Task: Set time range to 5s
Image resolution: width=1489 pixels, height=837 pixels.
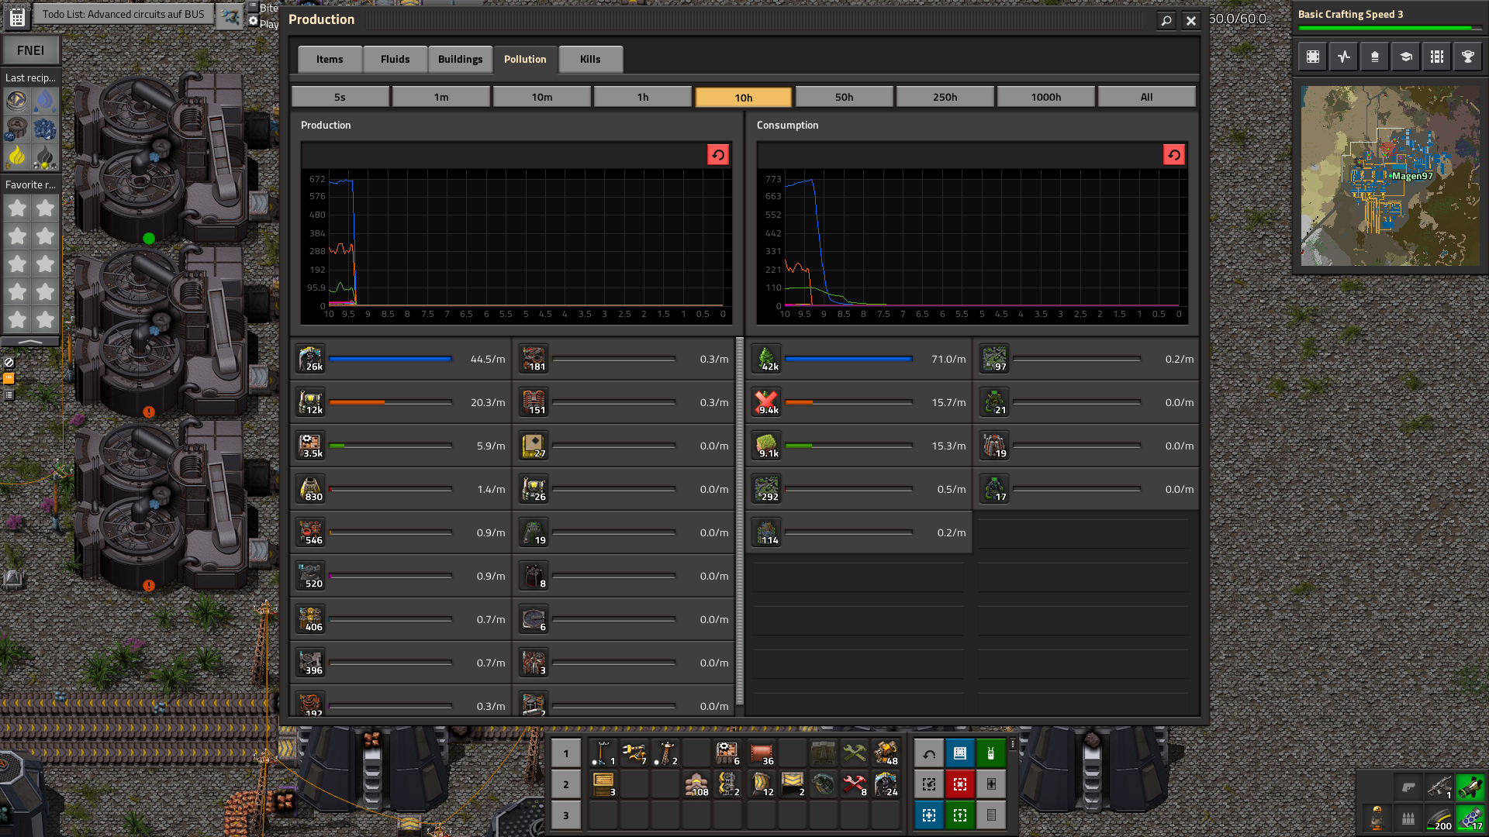Action: 340,97
